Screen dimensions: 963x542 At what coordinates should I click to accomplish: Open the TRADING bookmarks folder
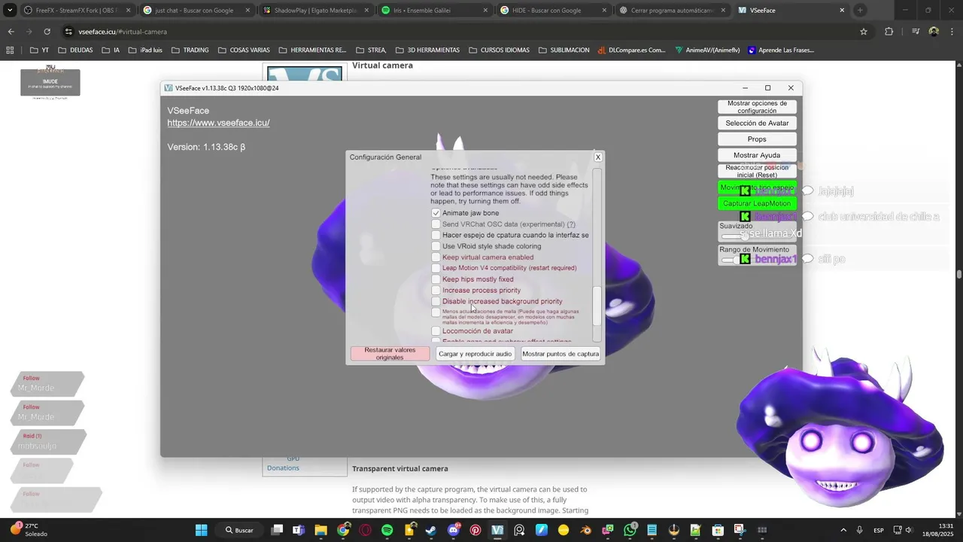pos(190,50)
